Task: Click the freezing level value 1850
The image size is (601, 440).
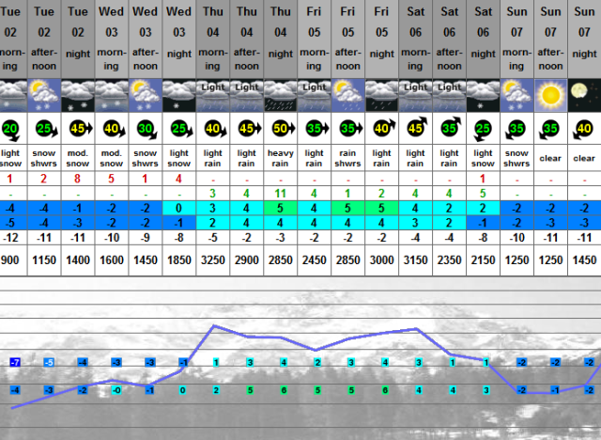Action: pyautogui.click(x=179, y=260)
